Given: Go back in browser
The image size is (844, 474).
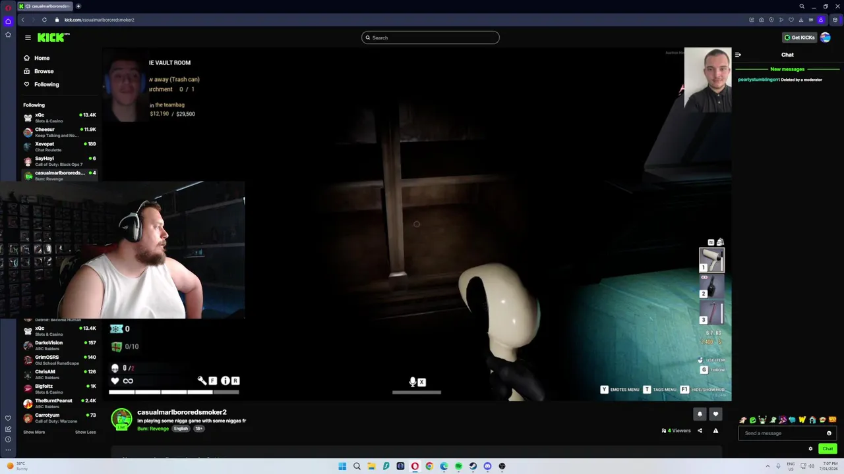Looking at the screenshot, I should click(22, 20).
